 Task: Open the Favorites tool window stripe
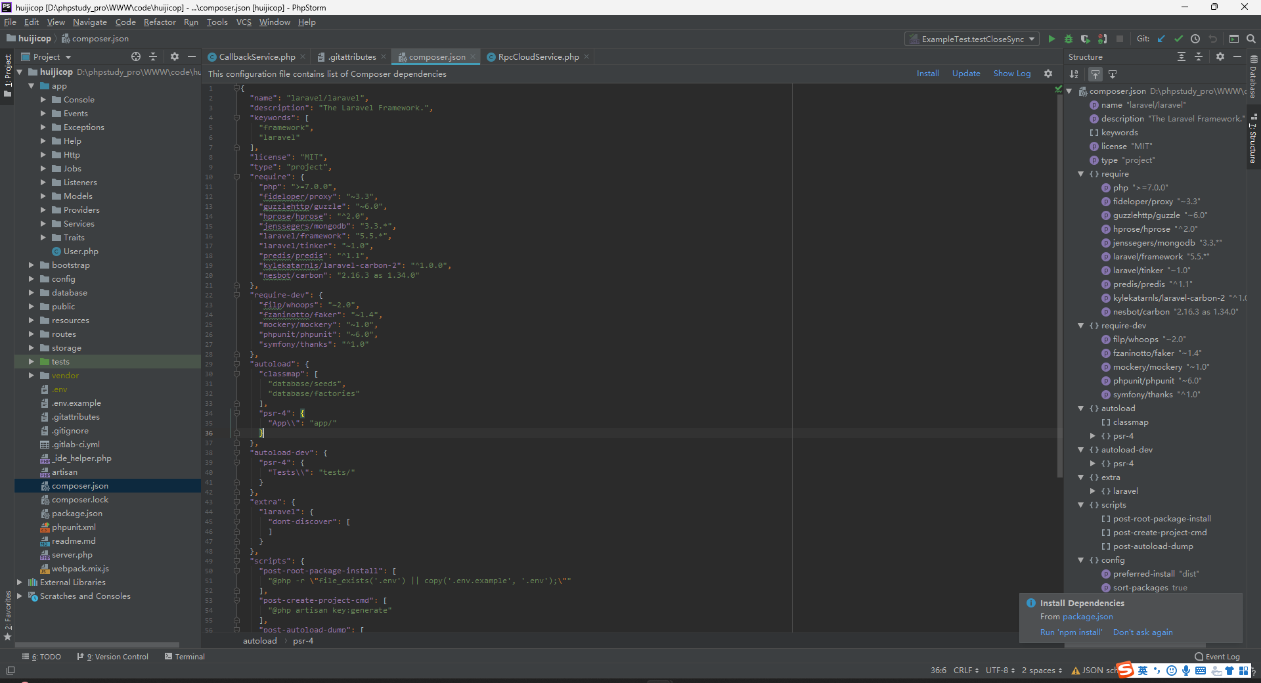pyautogui.click(x=8, y=616)
